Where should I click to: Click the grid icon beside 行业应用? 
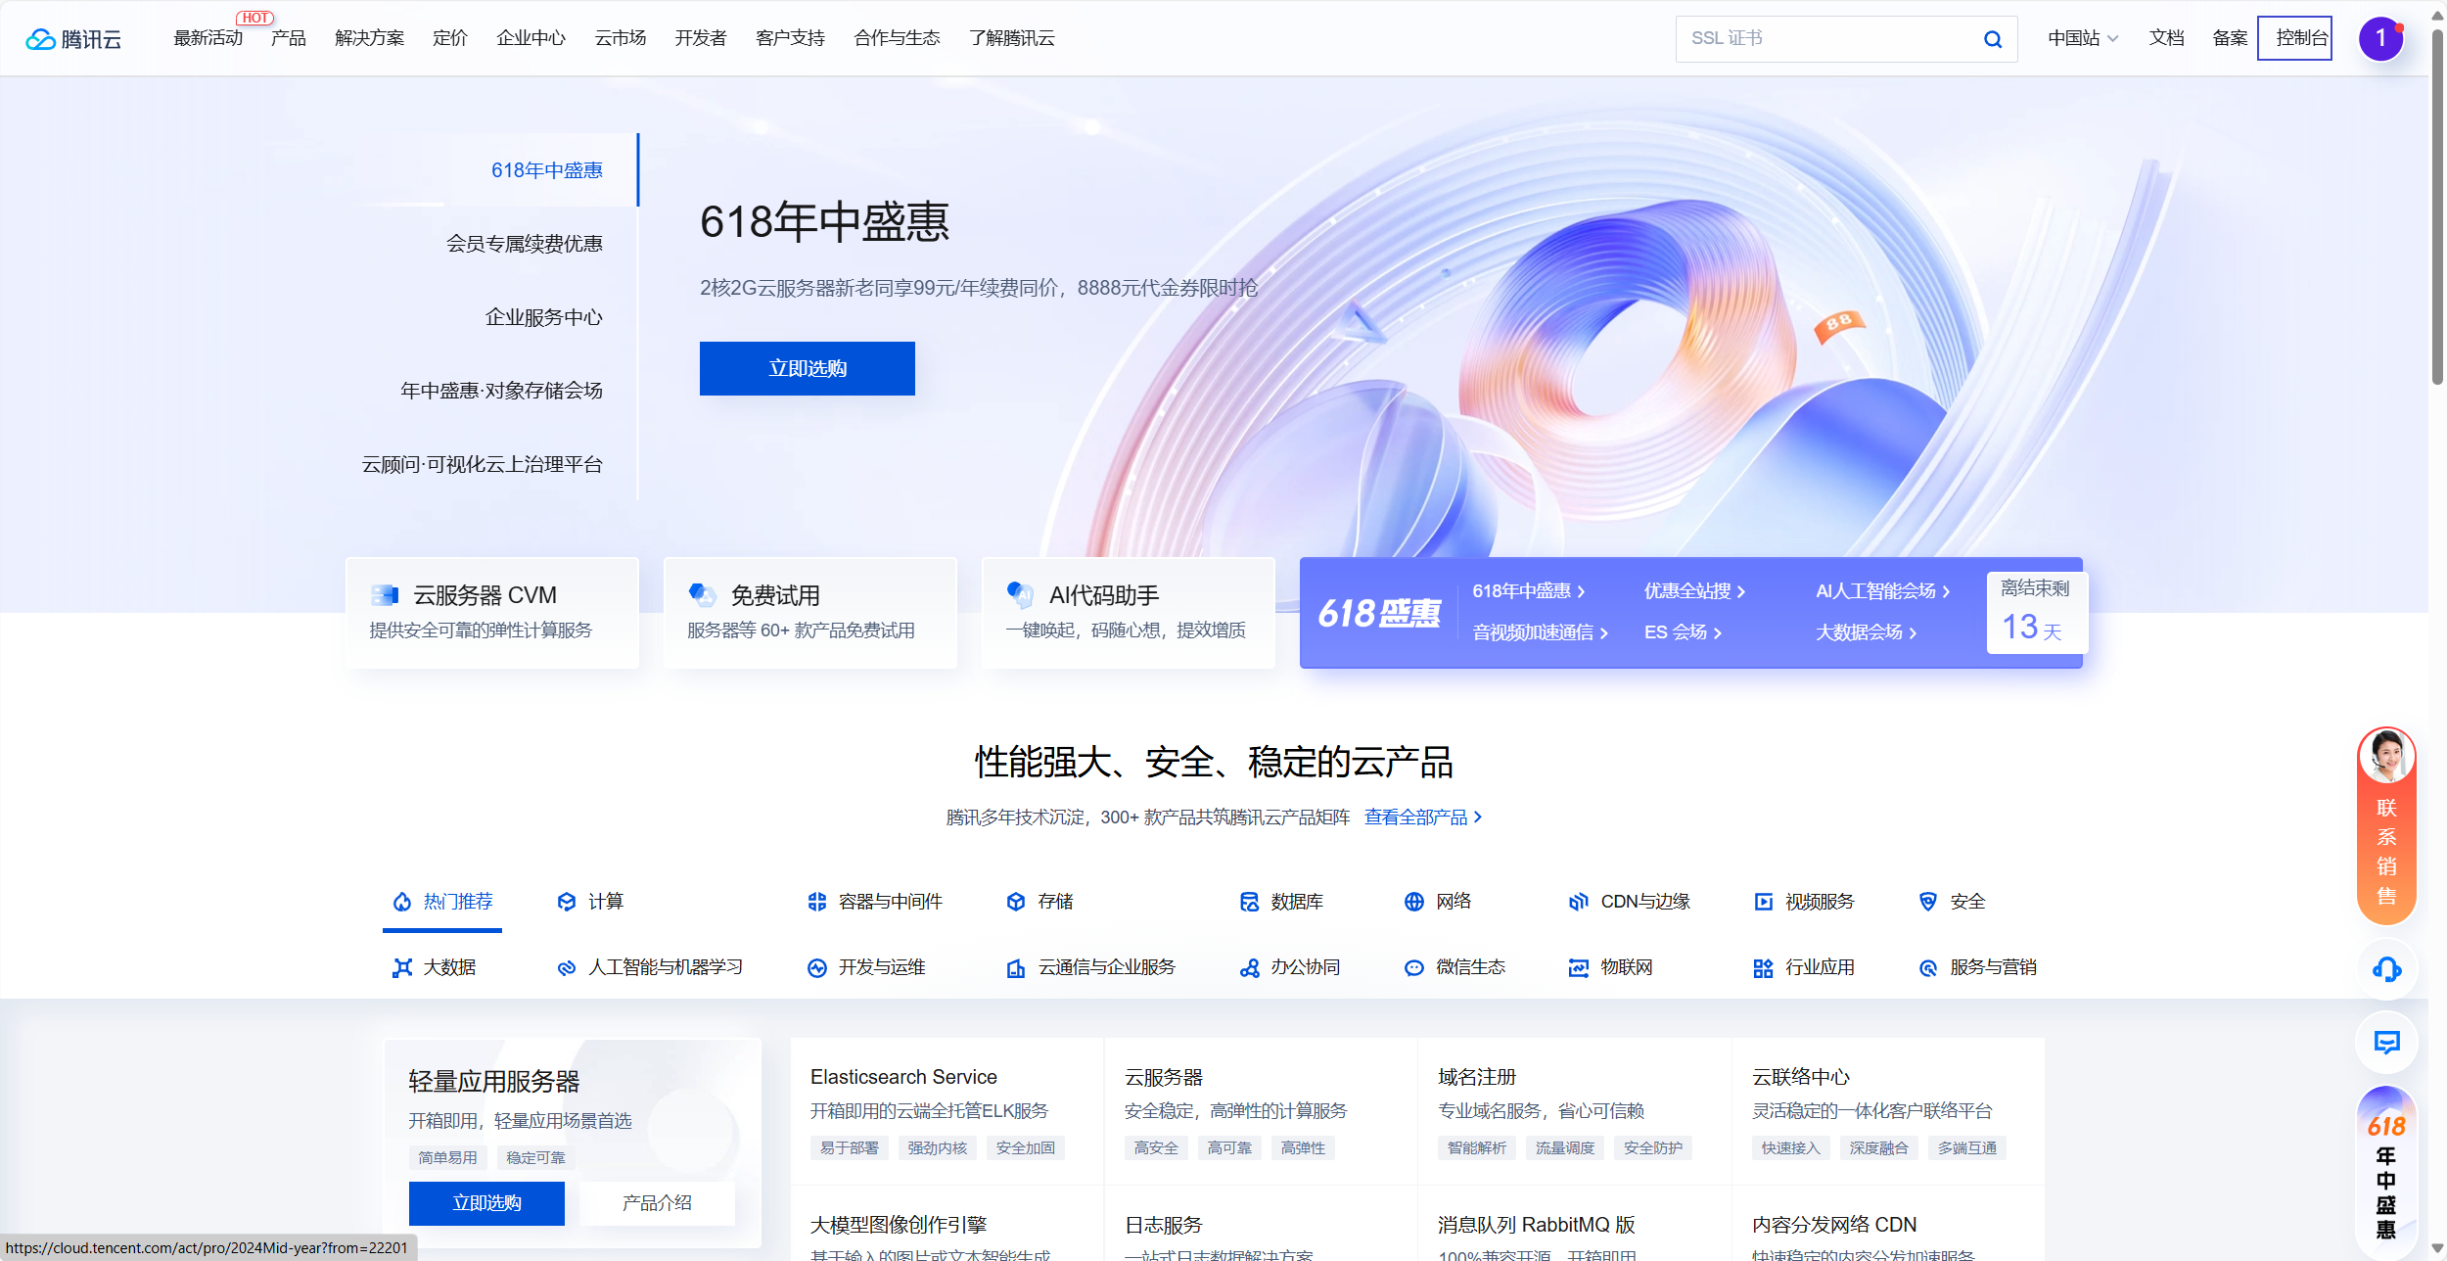click(x=1764, y=968)
